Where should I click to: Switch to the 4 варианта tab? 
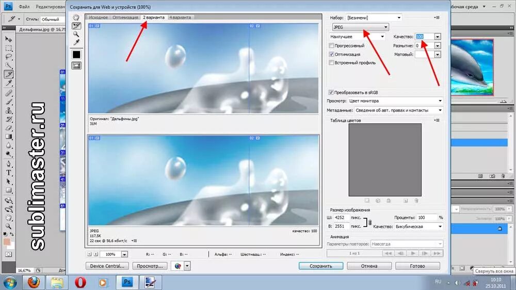pos(180,18)
